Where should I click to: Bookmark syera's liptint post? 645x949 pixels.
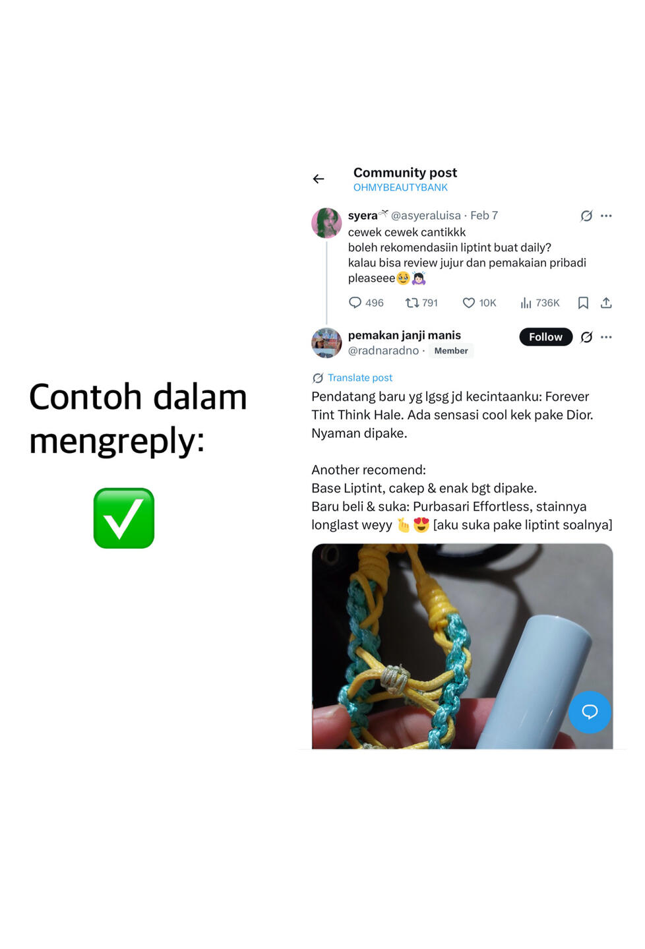583,303
